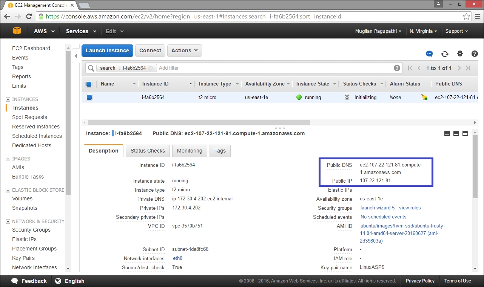Toggle checkbox for instance i-fa6b2564
484x287 pixels.
click(89, 98)
